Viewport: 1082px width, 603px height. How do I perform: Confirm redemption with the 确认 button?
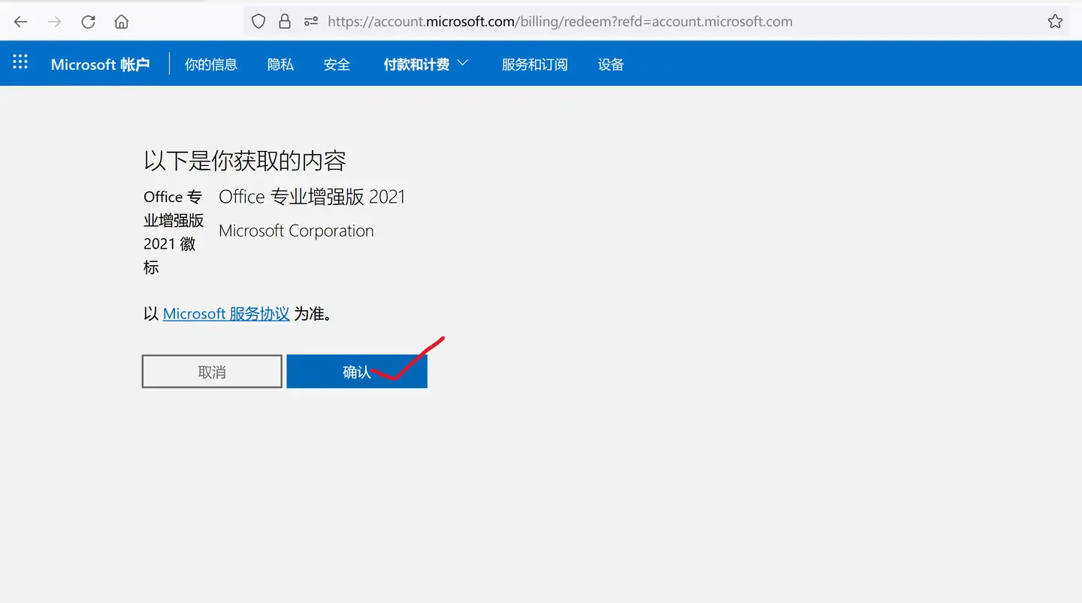(x=357, y=372)
